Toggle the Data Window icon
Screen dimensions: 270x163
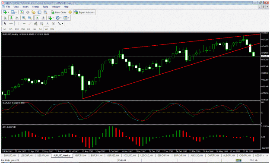pos(28,12)
